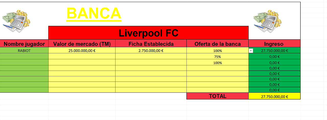Screen dimensions: 327x120
Task: Select the 75% Oferta de la banca cell
Action: (218, 56)
